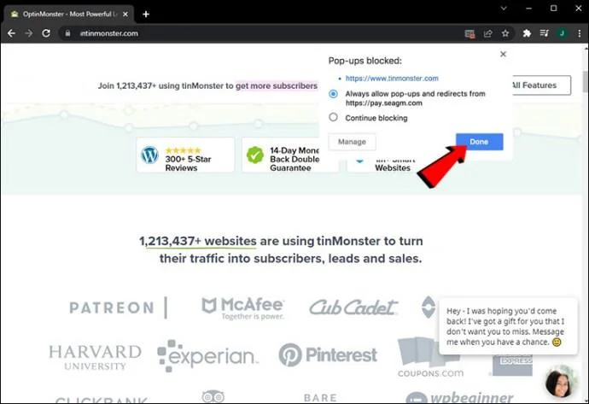Click the wpbeginner logo
The image size is (589, 404).
(459, 398)
